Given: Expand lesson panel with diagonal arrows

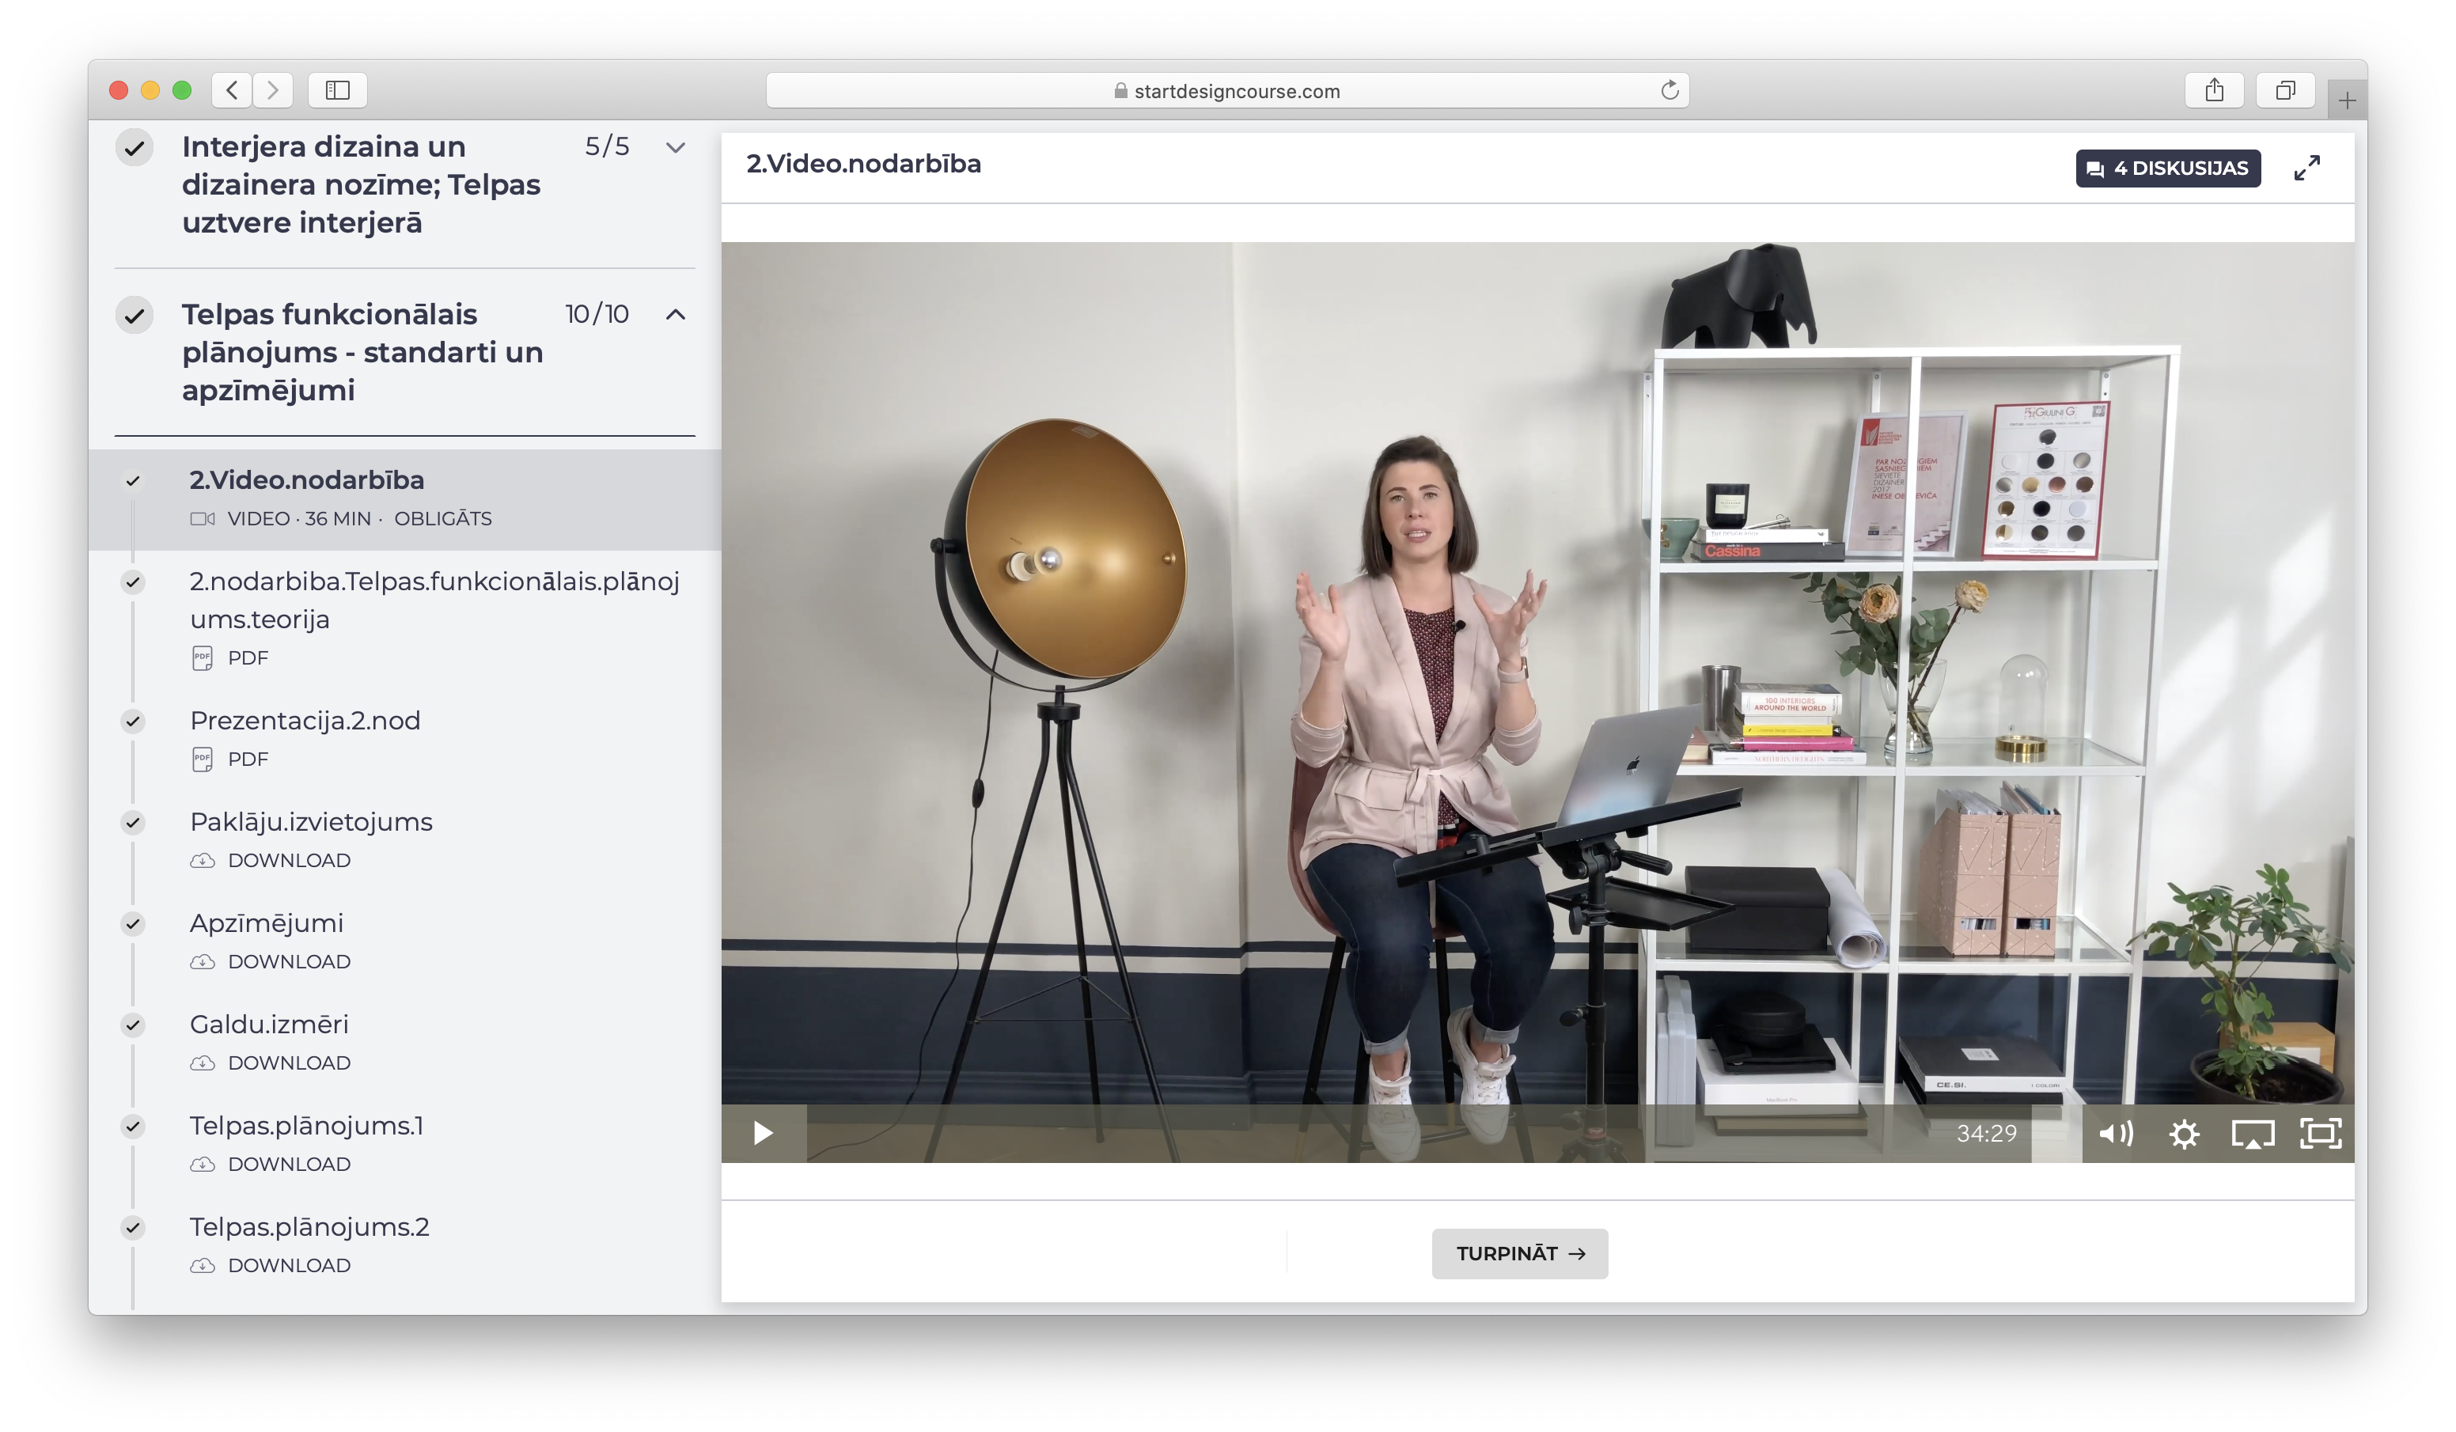Looking at the screenshot, I should point(2307,168).
